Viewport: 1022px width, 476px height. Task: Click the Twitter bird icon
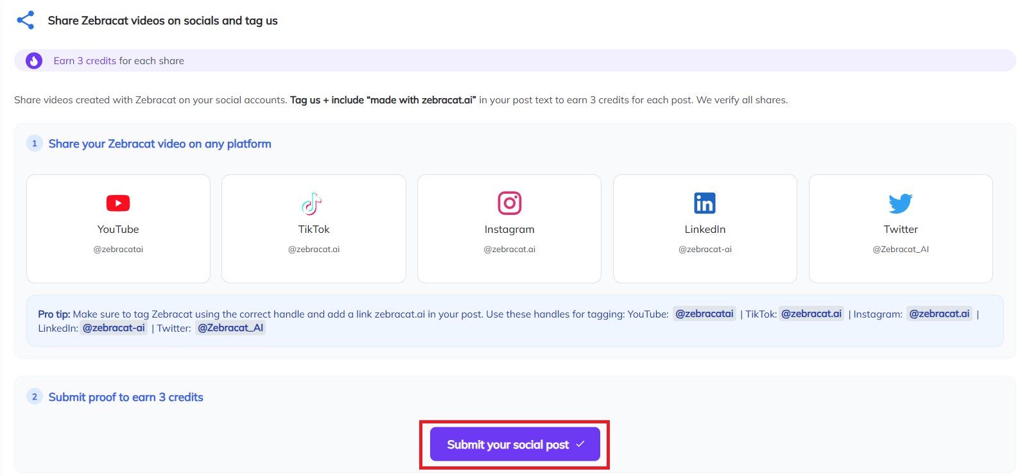[901, 203]
